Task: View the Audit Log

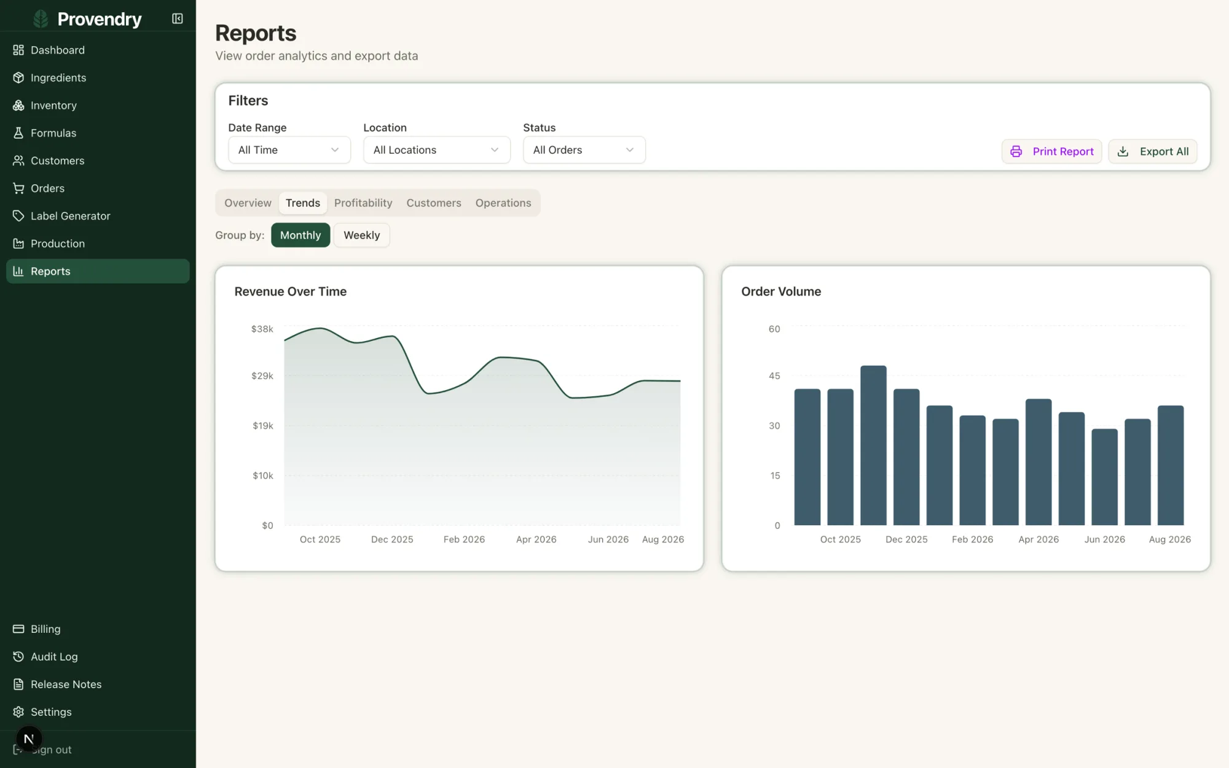Action: click(98, 656)
